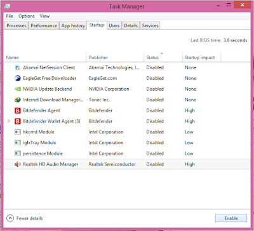Click the hkcmd Module icon
254x231 pixels.
coord(18,132)
